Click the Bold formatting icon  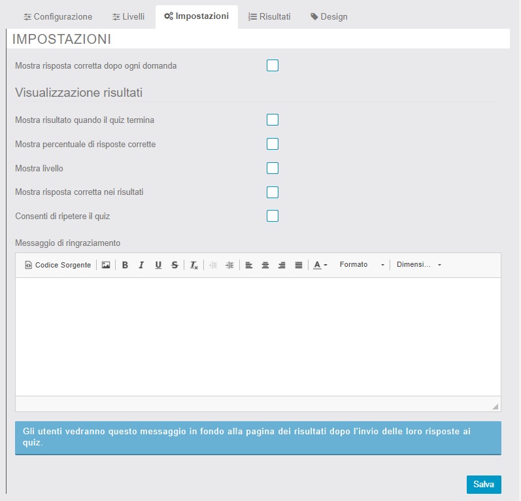coord(125,265)
